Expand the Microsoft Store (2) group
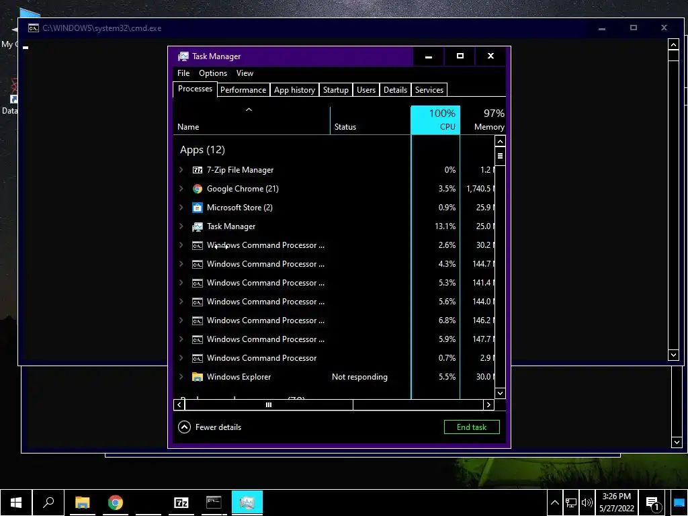688x516 pixels. 181,208
